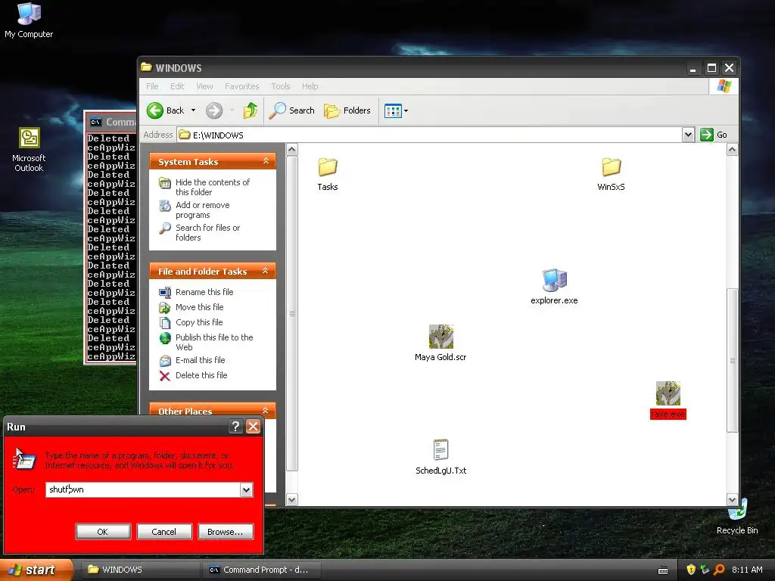This screenshot has height=581, width=775.
Task: Click the file list scroll down arrow
Action: (732, 499)
